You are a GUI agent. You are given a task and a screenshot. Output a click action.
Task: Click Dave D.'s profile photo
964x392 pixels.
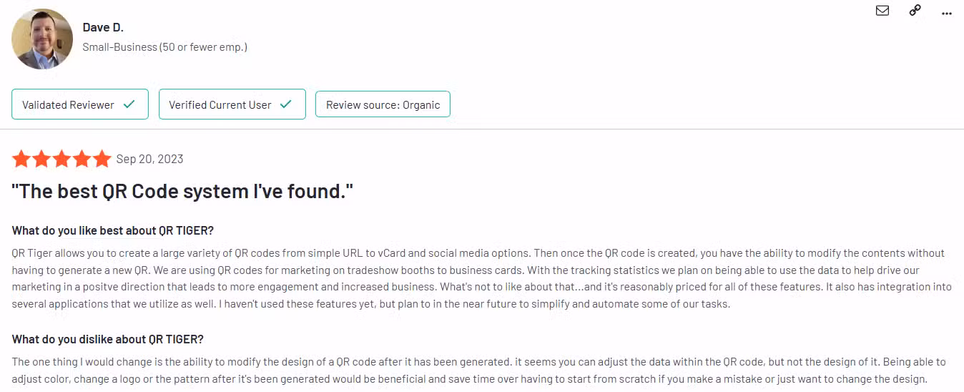tap(42, 39)
